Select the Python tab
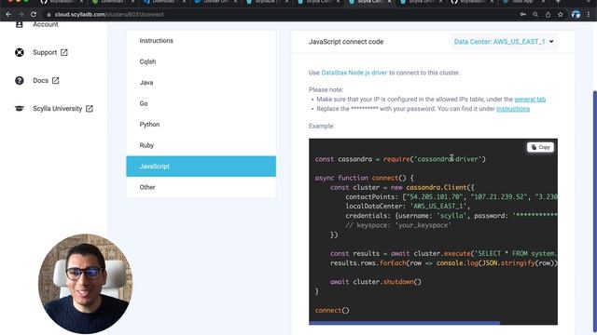The image size is (597, 335). [201, 124]
